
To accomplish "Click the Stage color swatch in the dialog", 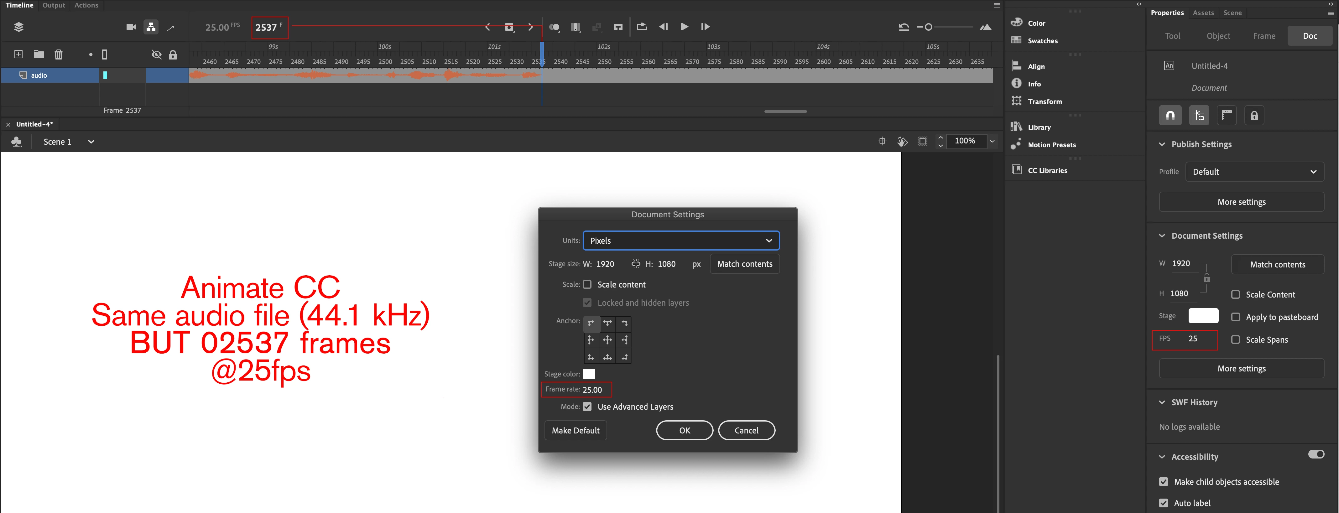I will pyautogui.click(x=589, y=374).
